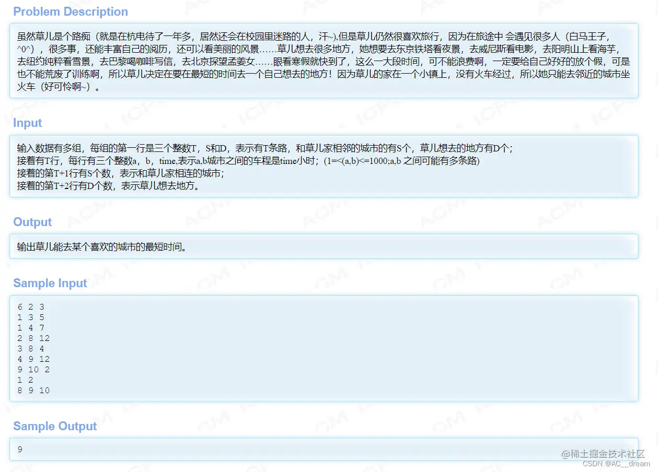Viewport: 658px width, 472px height.
Task: Click the output text about 最短时间
Action: point(102,246)
